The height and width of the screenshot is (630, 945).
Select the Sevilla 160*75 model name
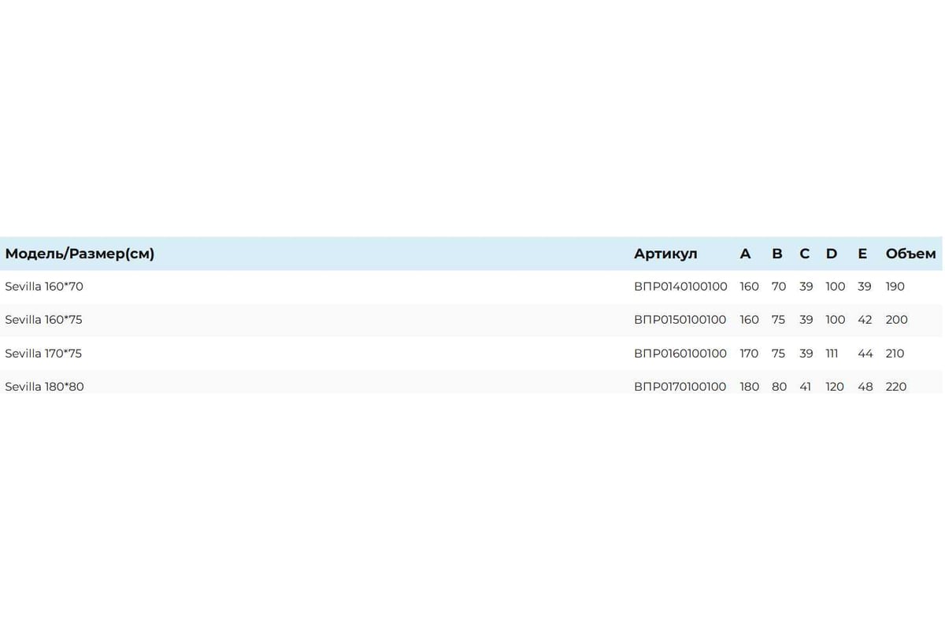(x=43, y=320)
